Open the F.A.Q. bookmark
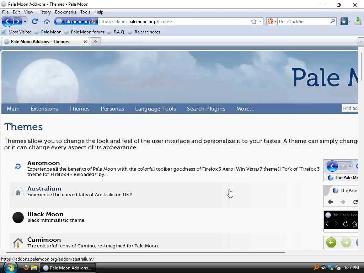The width and height of the screenshot is (364, 273). click(116, 32)
